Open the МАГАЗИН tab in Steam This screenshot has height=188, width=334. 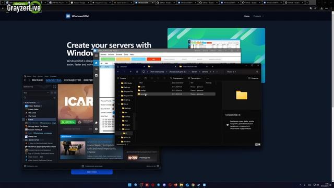pos(38,80)
